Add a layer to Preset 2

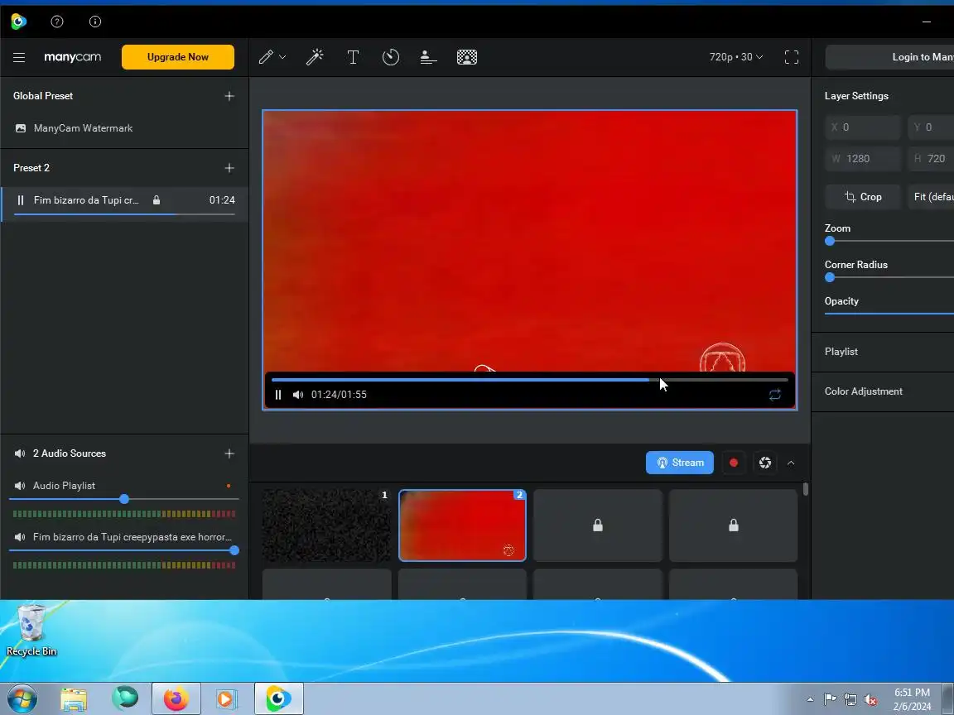pos(229,168)
